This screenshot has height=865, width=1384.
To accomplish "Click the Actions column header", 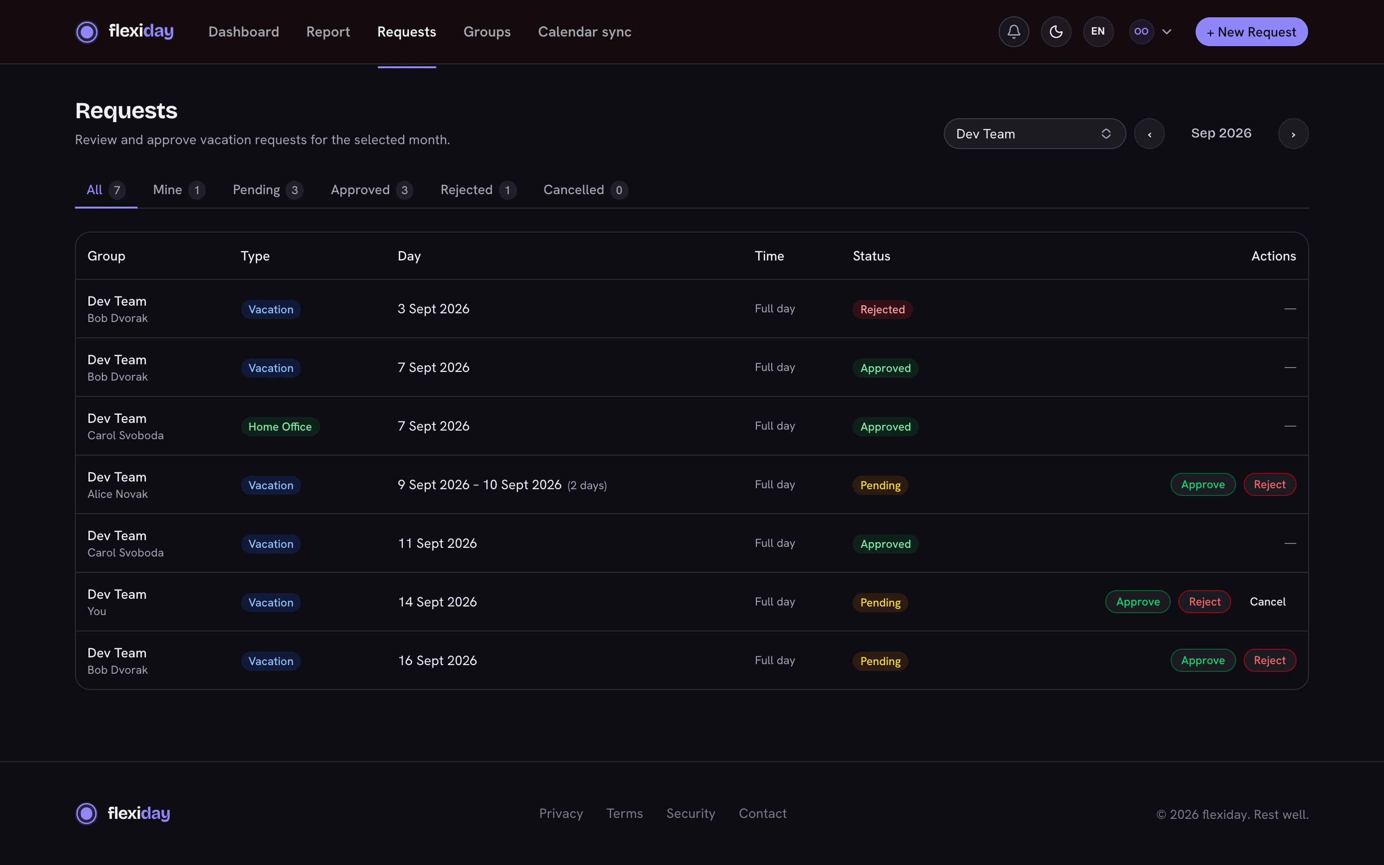I will (1273, 256).
